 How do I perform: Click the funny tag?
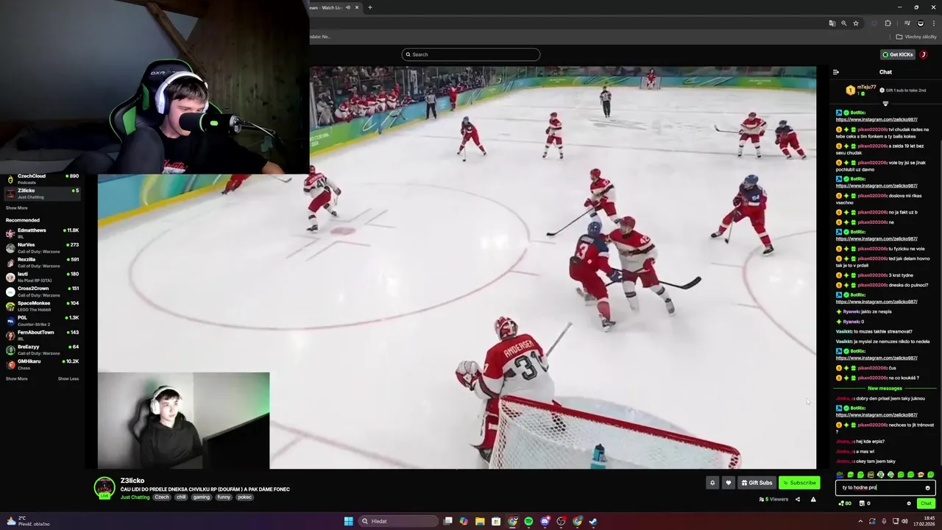pyautogui.click(x=224, y=497)
